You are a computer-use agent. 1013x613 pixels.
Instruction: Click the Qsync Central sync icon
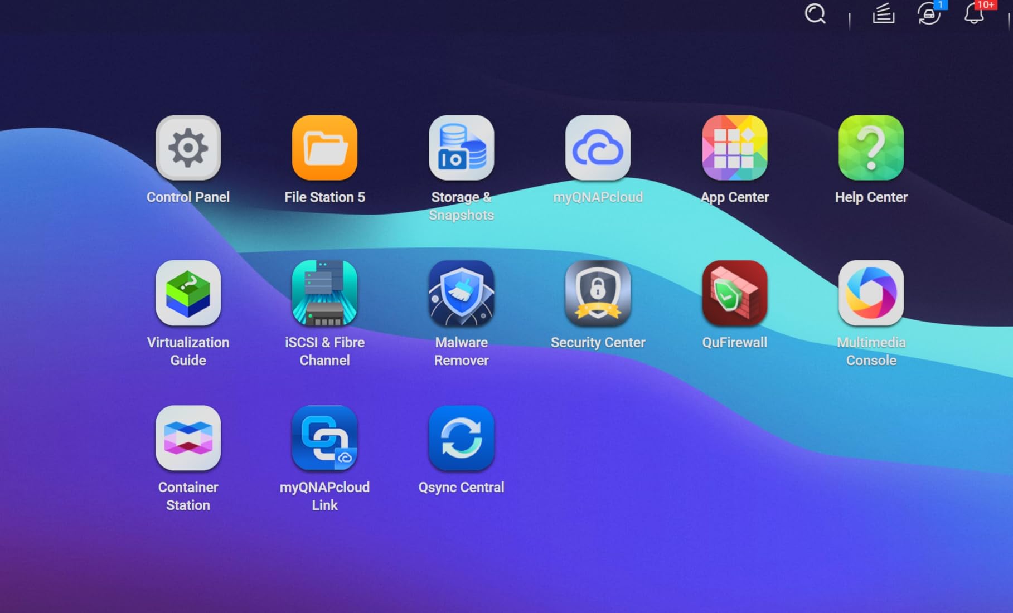[461, 438]
